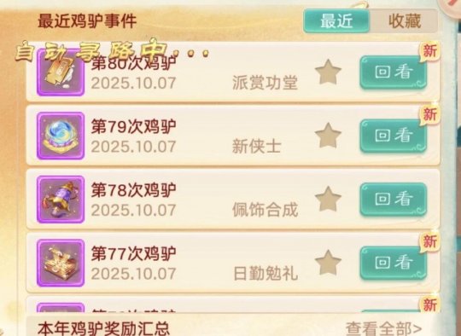Hit 回看 on the 日勤勉礼 row
461x336 pixels.
point(394,263)
